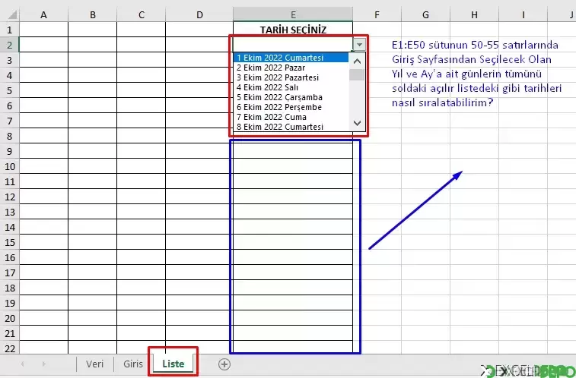Select column F header

377,14
